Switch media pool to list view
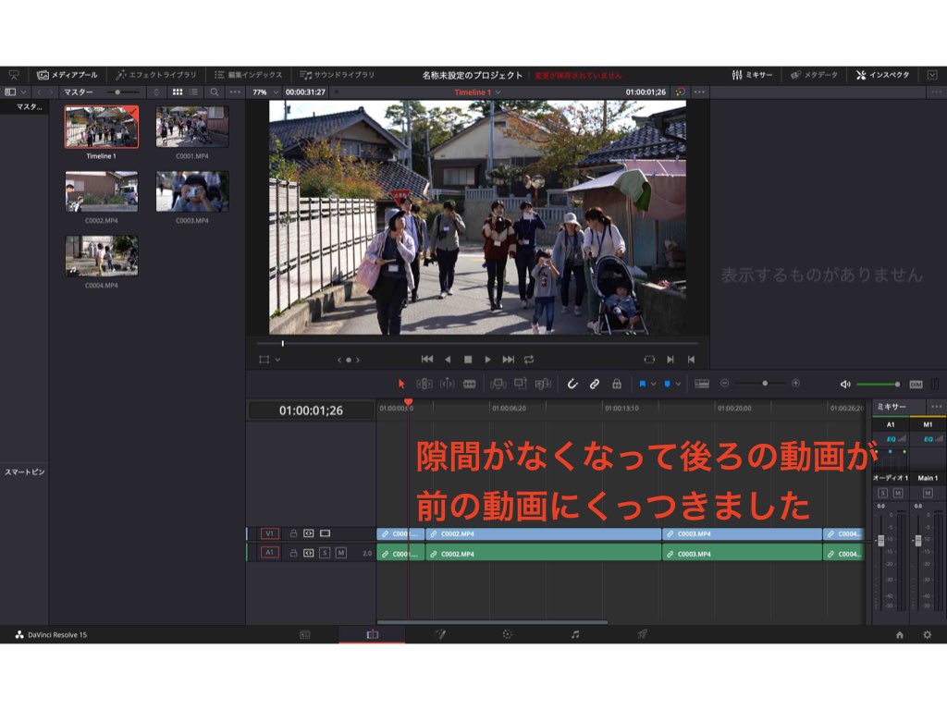 (x=194, y=92)
